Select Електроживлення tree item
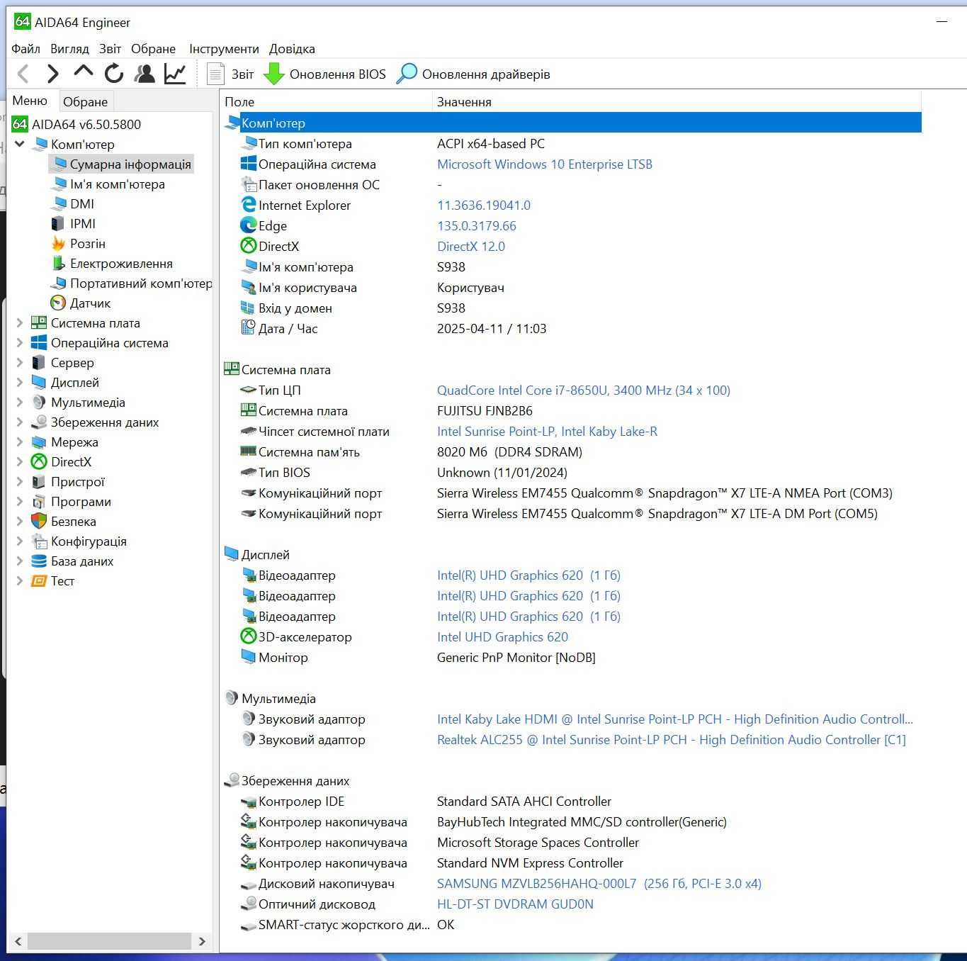 click(x=112, y=263)
